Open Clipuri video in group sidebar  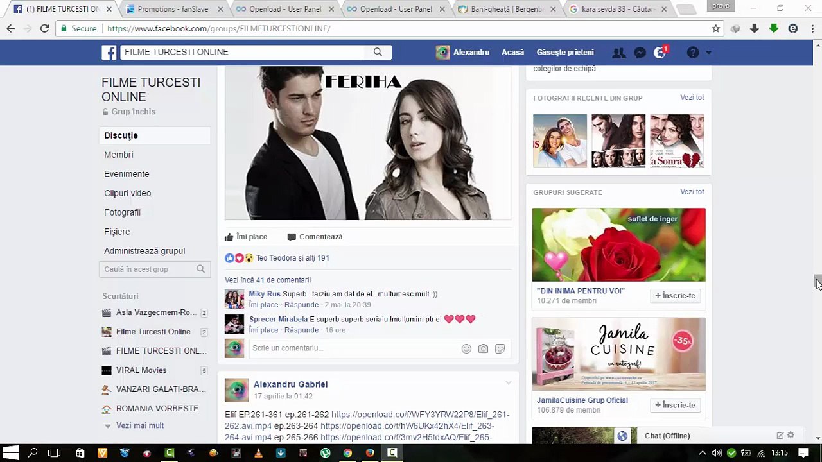coord(127,193)
